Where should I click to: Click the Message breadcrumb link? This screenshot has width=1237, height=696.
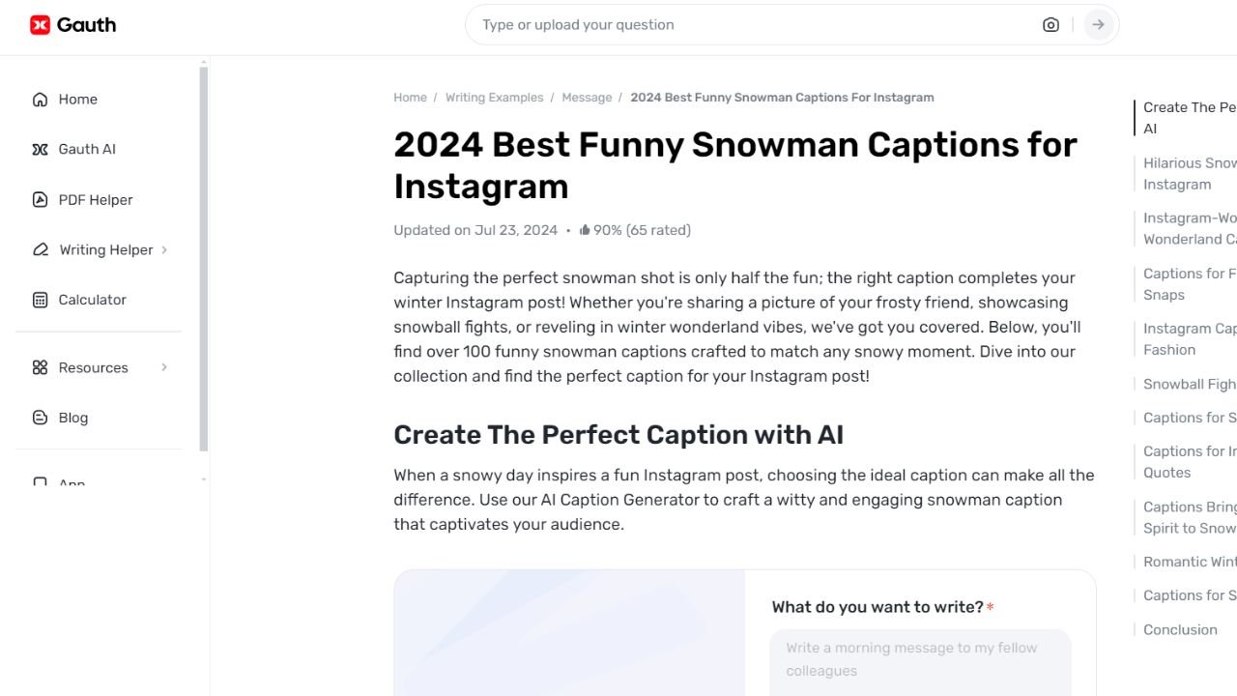587,97
